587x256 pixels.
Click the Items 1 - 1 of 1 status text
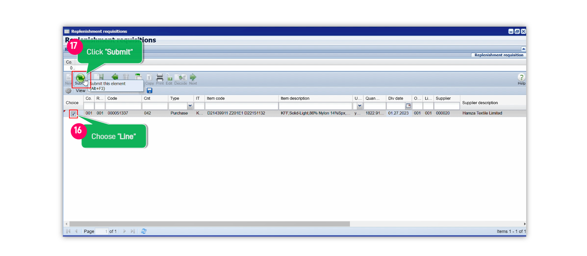click(x=511, y=231)
